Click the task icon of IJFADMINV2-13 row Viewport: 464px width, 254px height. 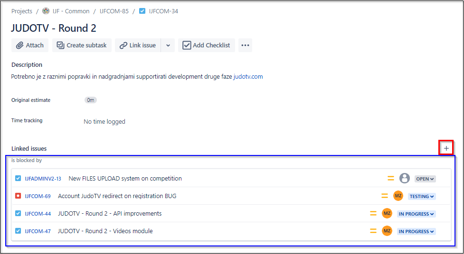[x=18, y=178]
